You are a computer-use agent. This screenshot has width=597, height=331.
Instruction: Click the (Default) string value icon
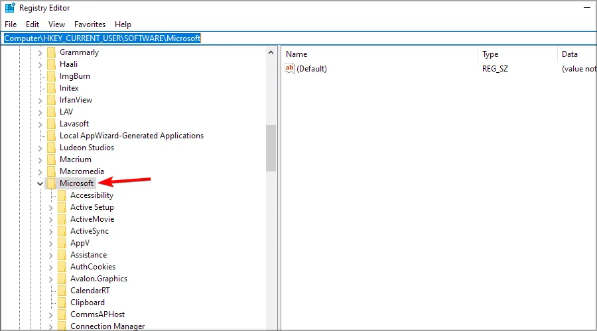(290, 68)
